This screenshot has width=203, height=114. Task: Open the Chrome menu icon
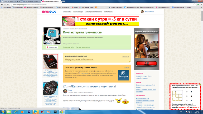tap(201, 4)
